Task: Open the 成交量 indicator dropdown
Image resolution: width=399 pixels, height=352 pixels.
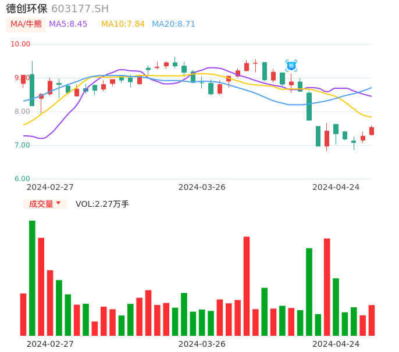Action: pos(45,204)
